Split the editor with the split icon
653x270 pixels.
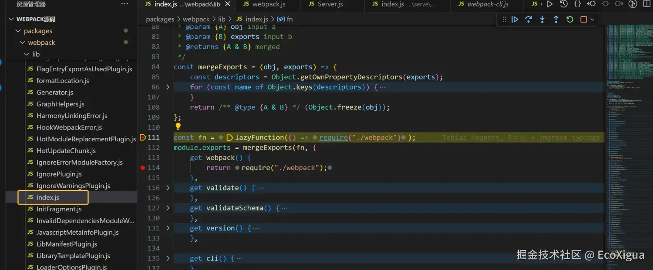click(x=646, y=4)
